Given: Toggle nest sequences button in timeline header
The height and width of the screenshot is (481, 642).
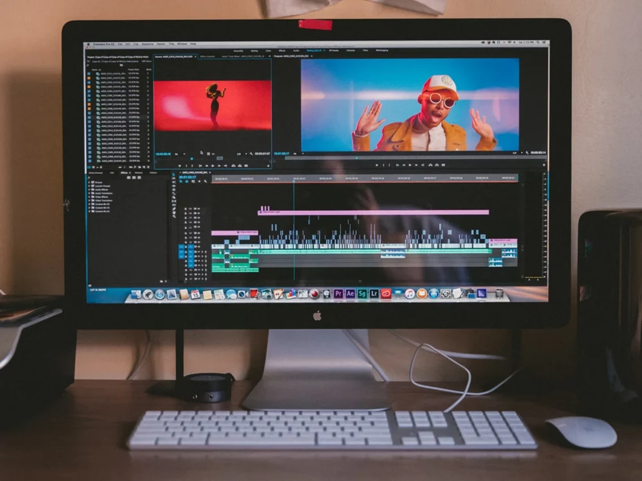Looking at the screenshot, I should tap(181, 181).
